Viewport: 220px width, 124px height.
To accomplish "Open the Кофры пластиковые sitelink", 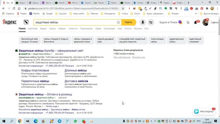I will (x=35, y=70).
